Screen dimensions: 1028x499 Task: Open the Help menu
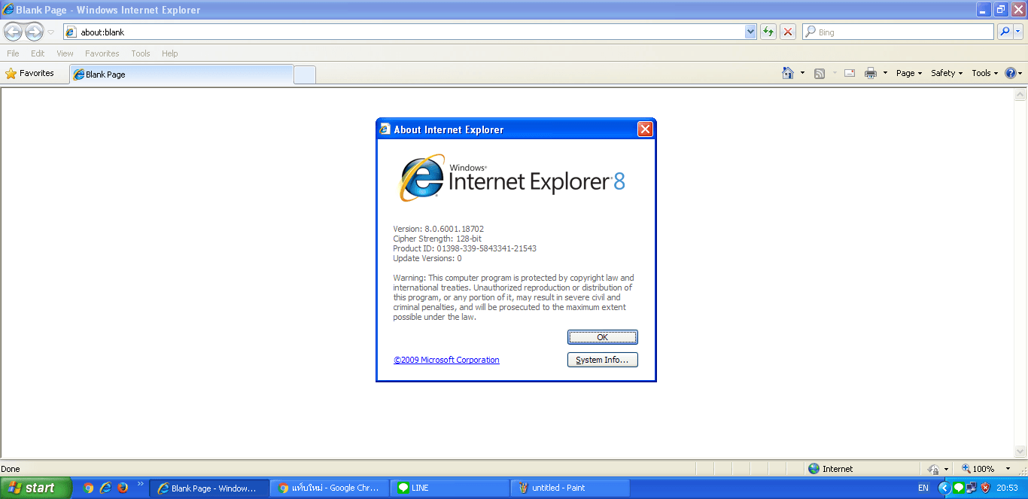click(170, 53)
